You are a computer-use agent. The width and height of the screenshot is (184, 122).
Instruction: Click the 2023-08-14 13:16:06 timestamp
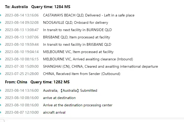22,15
